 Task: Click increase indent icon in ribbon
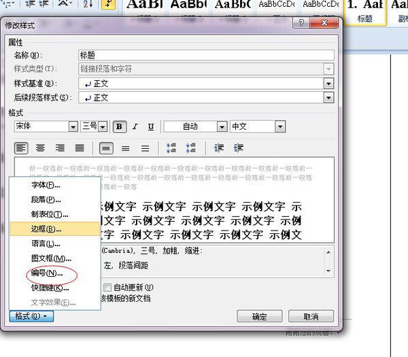pyautogui.click(x=44, y=3)
